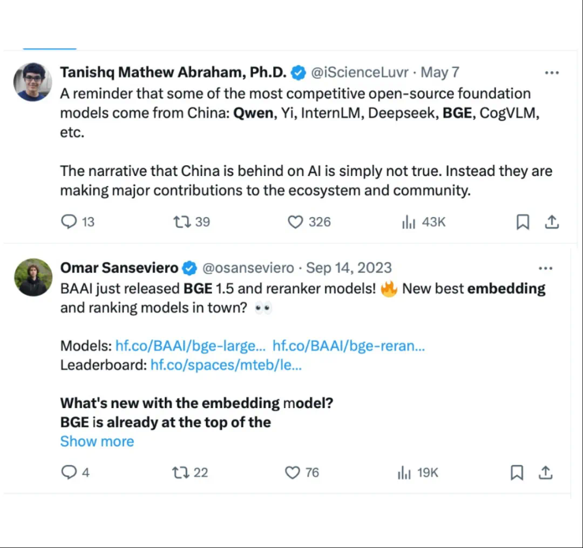
Task: Visit the @osanseviero profile handle
Action: point(248,268)
